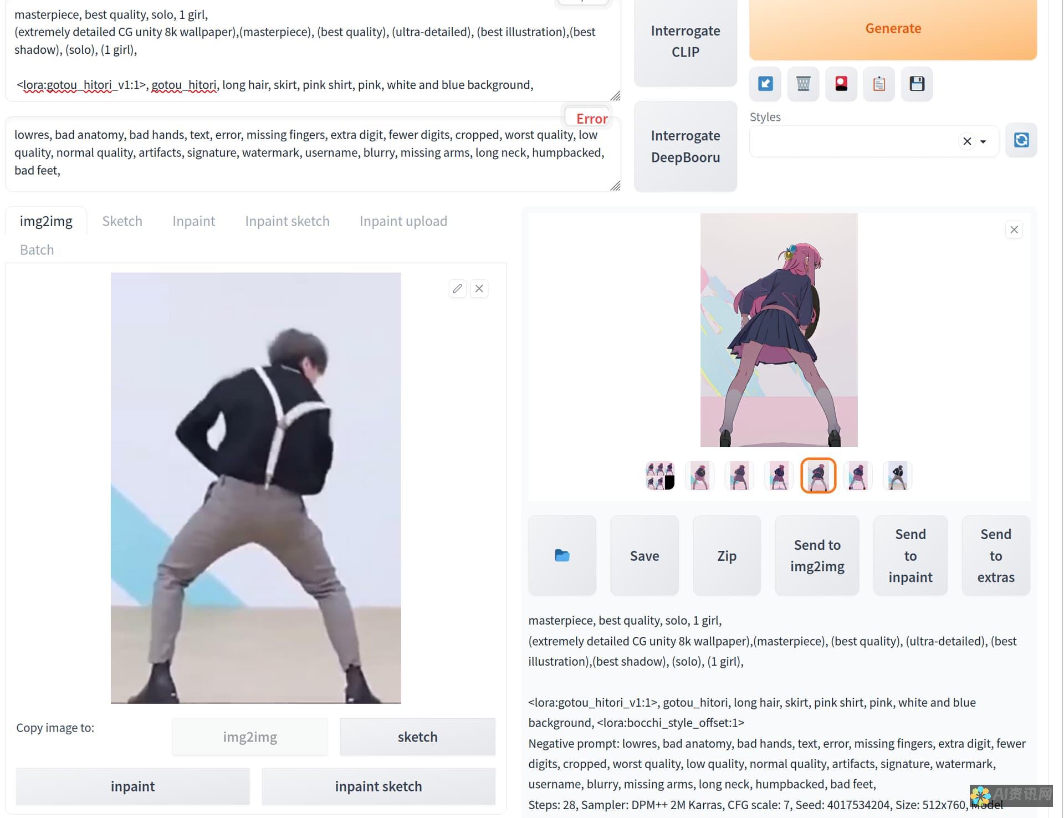Viewport: 1064px width, 818px height.
Task: Click the Send to img2img button
Action: pyautogui.click(x=817, y=555)
